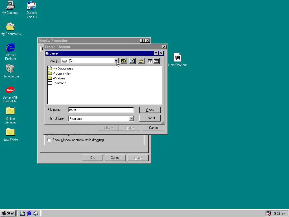Click OK in Display Properties window
Screen dimensions: 289x217
click(92, 158)
